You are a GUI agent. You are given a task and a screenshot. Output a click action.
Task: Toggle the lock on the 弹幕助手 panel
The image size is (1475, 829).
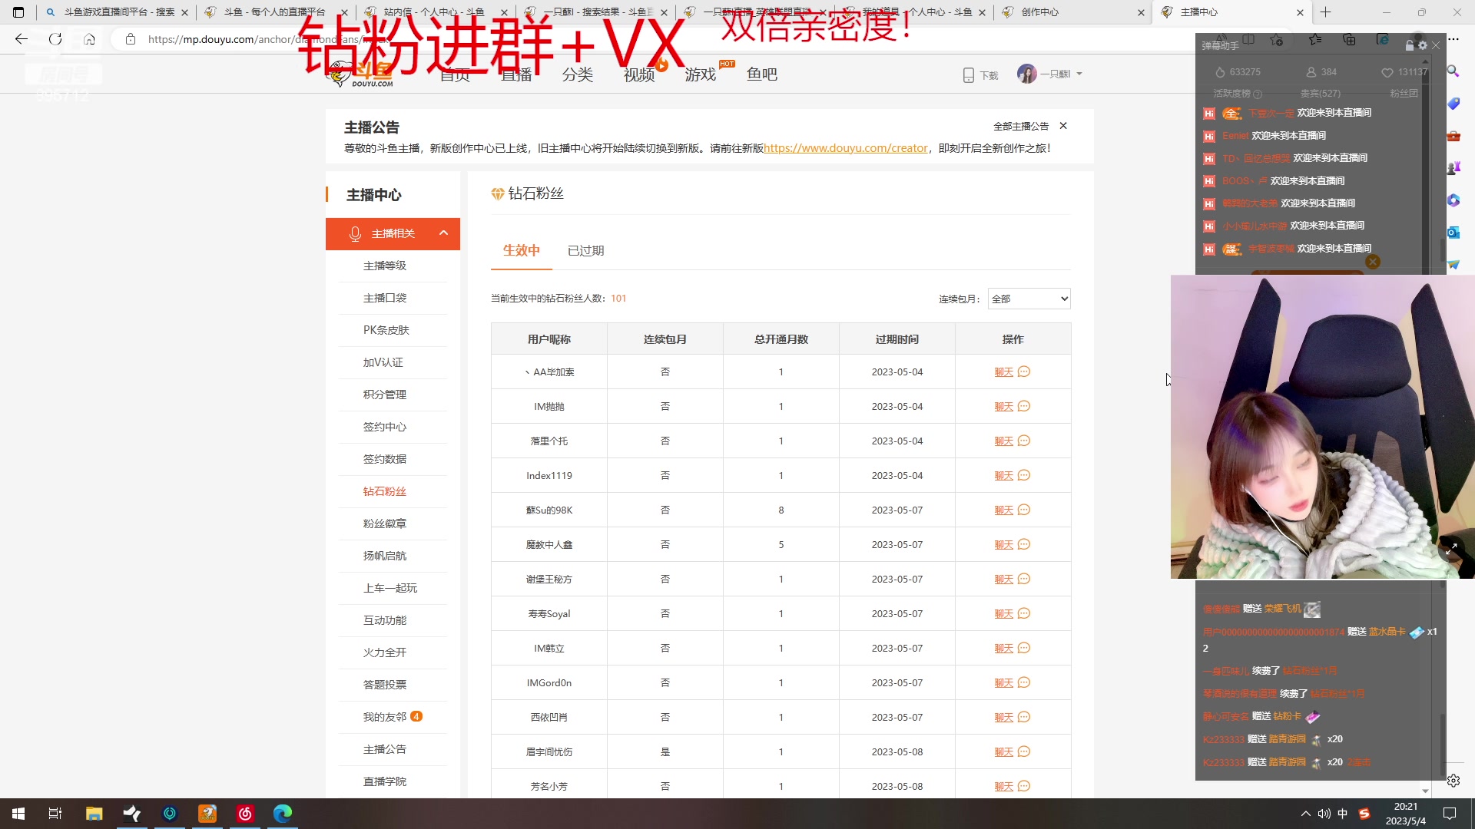pyautogui.click(x=1409, y=45)
